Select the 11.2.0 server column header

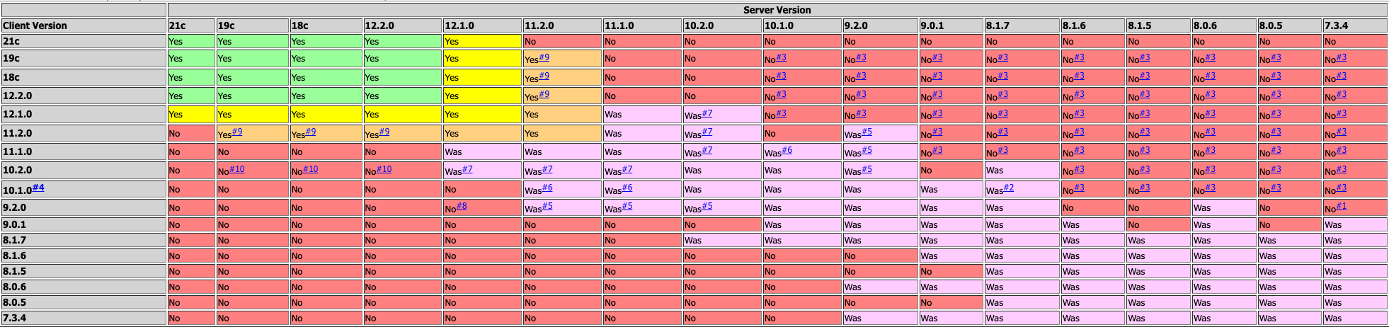pos(562,25)
